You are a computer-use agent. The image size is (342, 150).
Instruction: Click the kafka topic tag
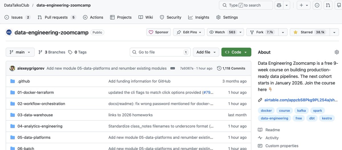coord(302,110)
